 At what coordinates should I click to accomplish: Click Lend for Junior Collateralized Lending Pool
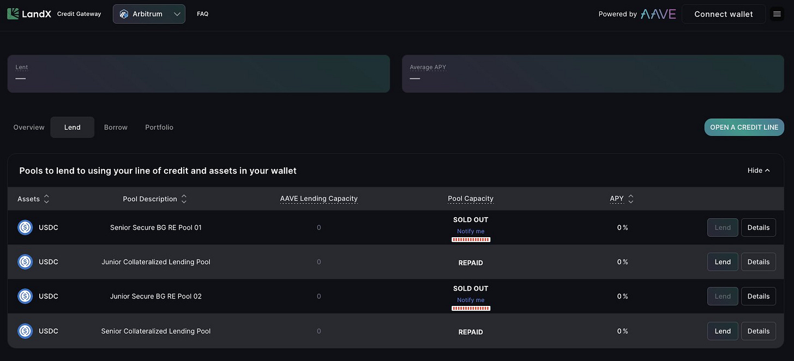(x=723, y=262)
